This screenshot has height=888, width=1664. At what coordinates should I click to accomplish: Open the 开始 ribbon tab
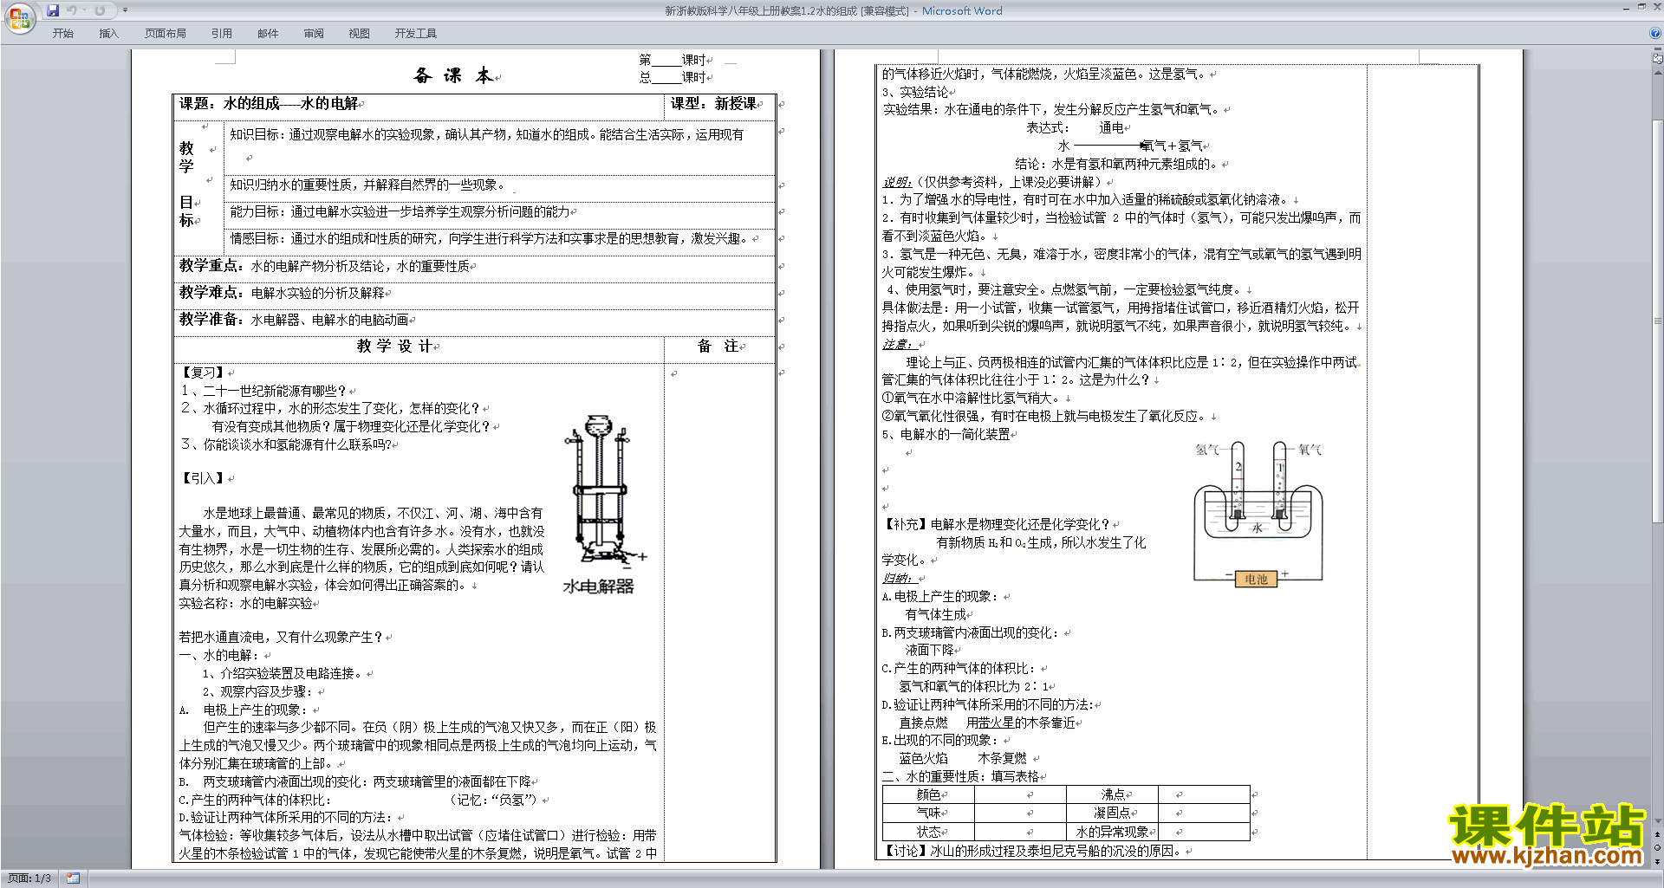tap(62, 34)
